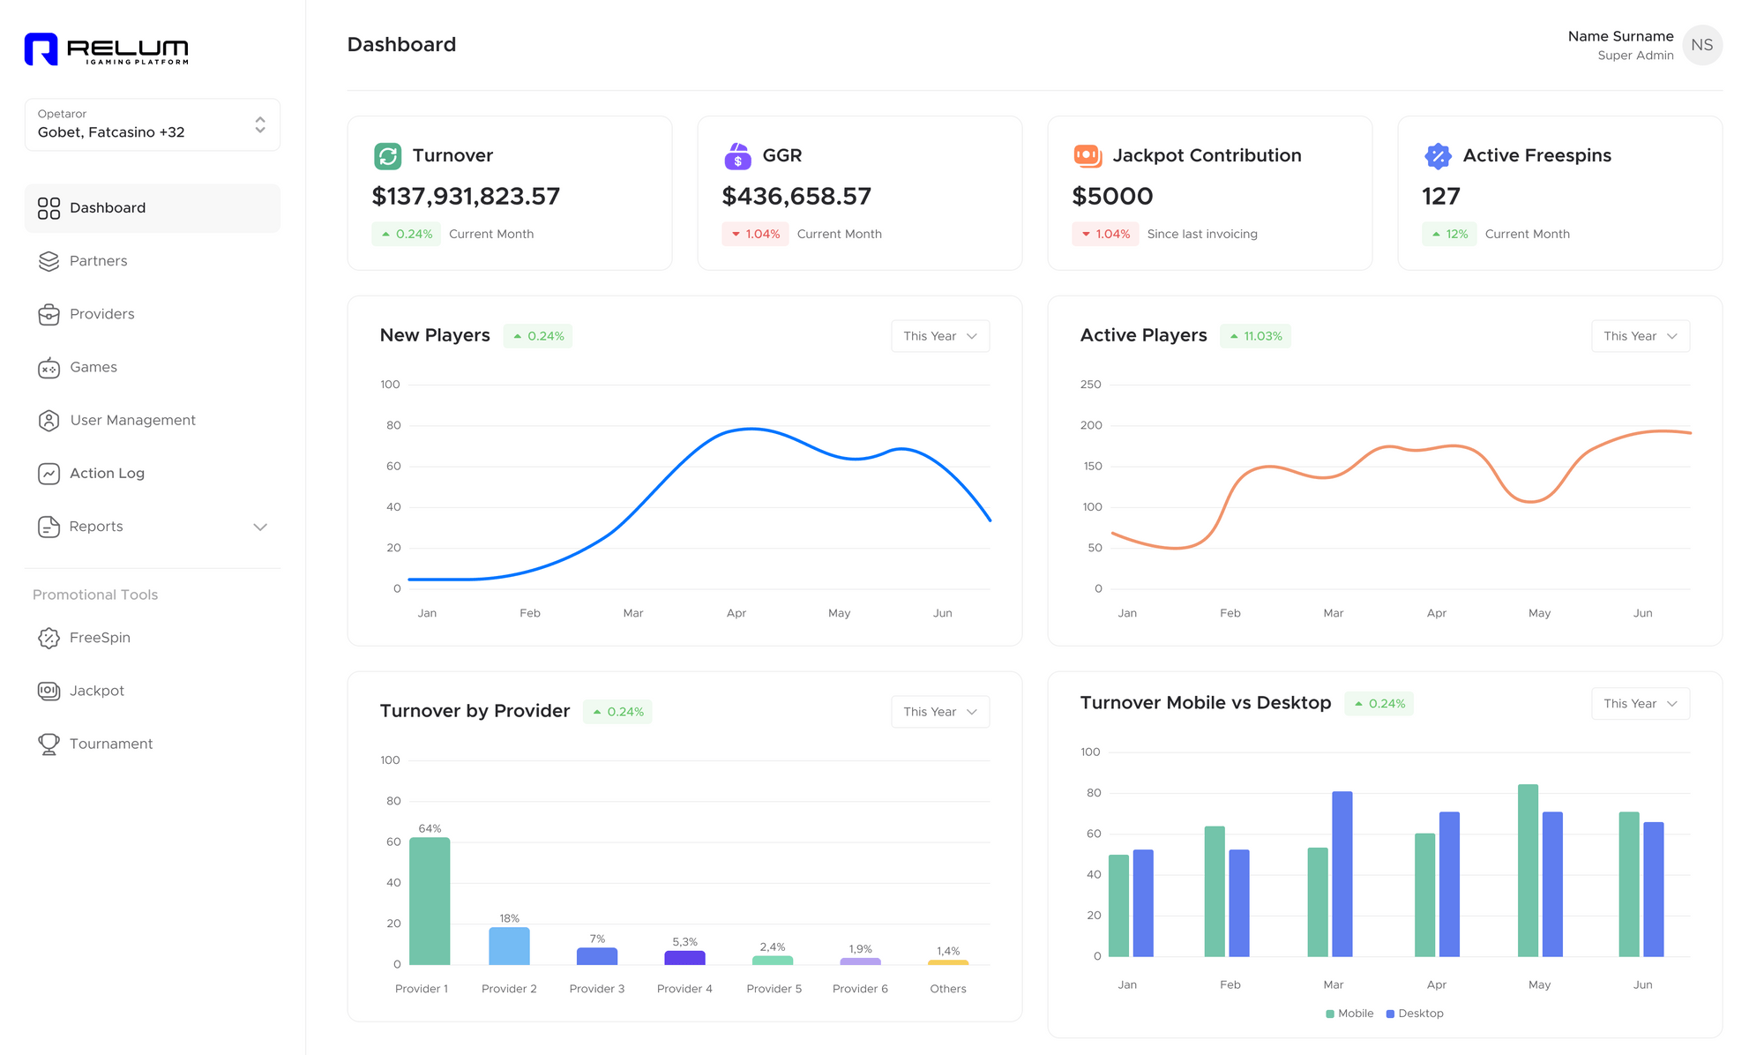1764x1055 pixels.
Task: Open Action Log via chart icon
Action: click(49, 473)
